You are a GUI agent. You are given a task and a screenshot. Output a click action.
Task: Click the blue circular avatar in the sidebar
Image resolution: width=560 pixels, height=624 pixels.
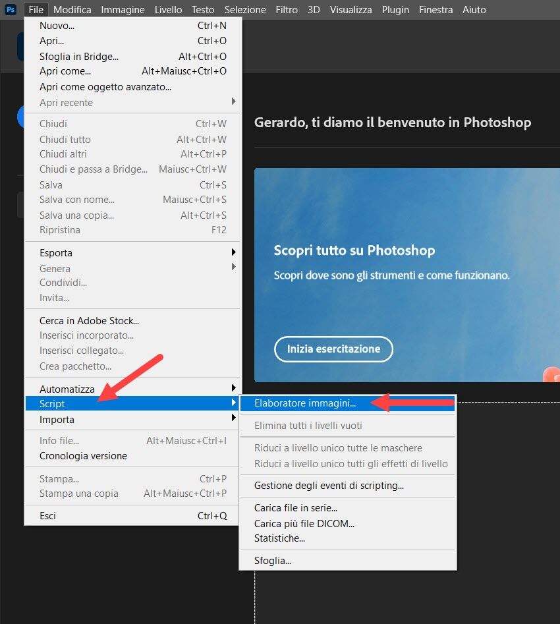[x=20, y=117]
